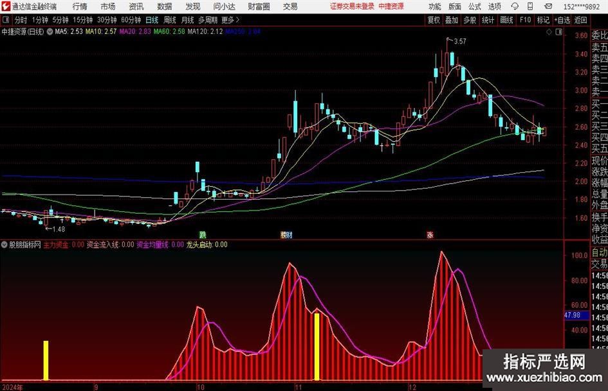Screen dimensions: 608x391
Task: Click the red 中捷资源 link in title bar
Action: [391, 6]
